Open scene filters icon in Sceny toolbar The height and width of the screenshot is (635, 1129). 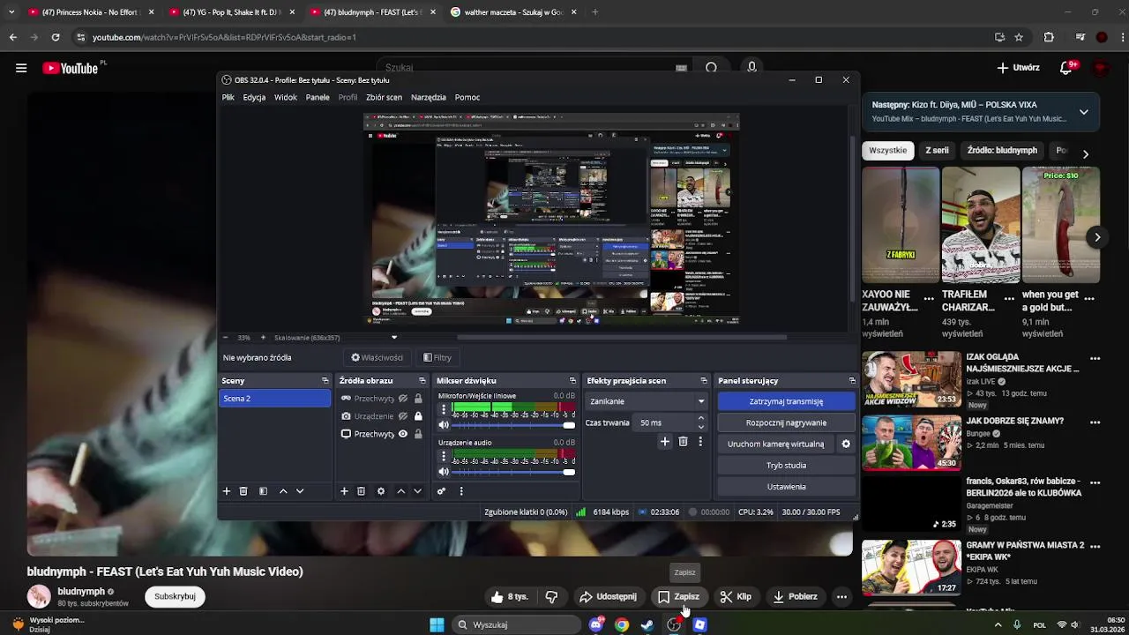pos(263,491)
